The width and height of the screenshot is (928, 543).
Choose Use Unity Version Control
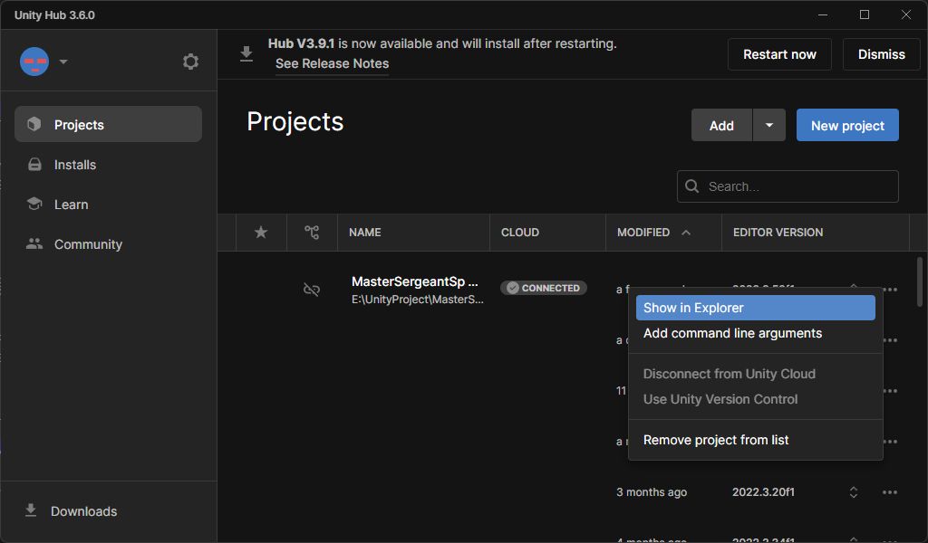[755, 399]
